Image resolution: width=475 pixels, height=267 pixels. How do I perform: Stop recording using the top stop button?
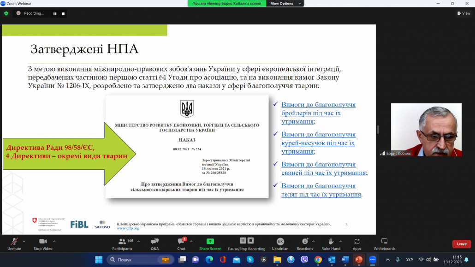(x=63, y=13)
